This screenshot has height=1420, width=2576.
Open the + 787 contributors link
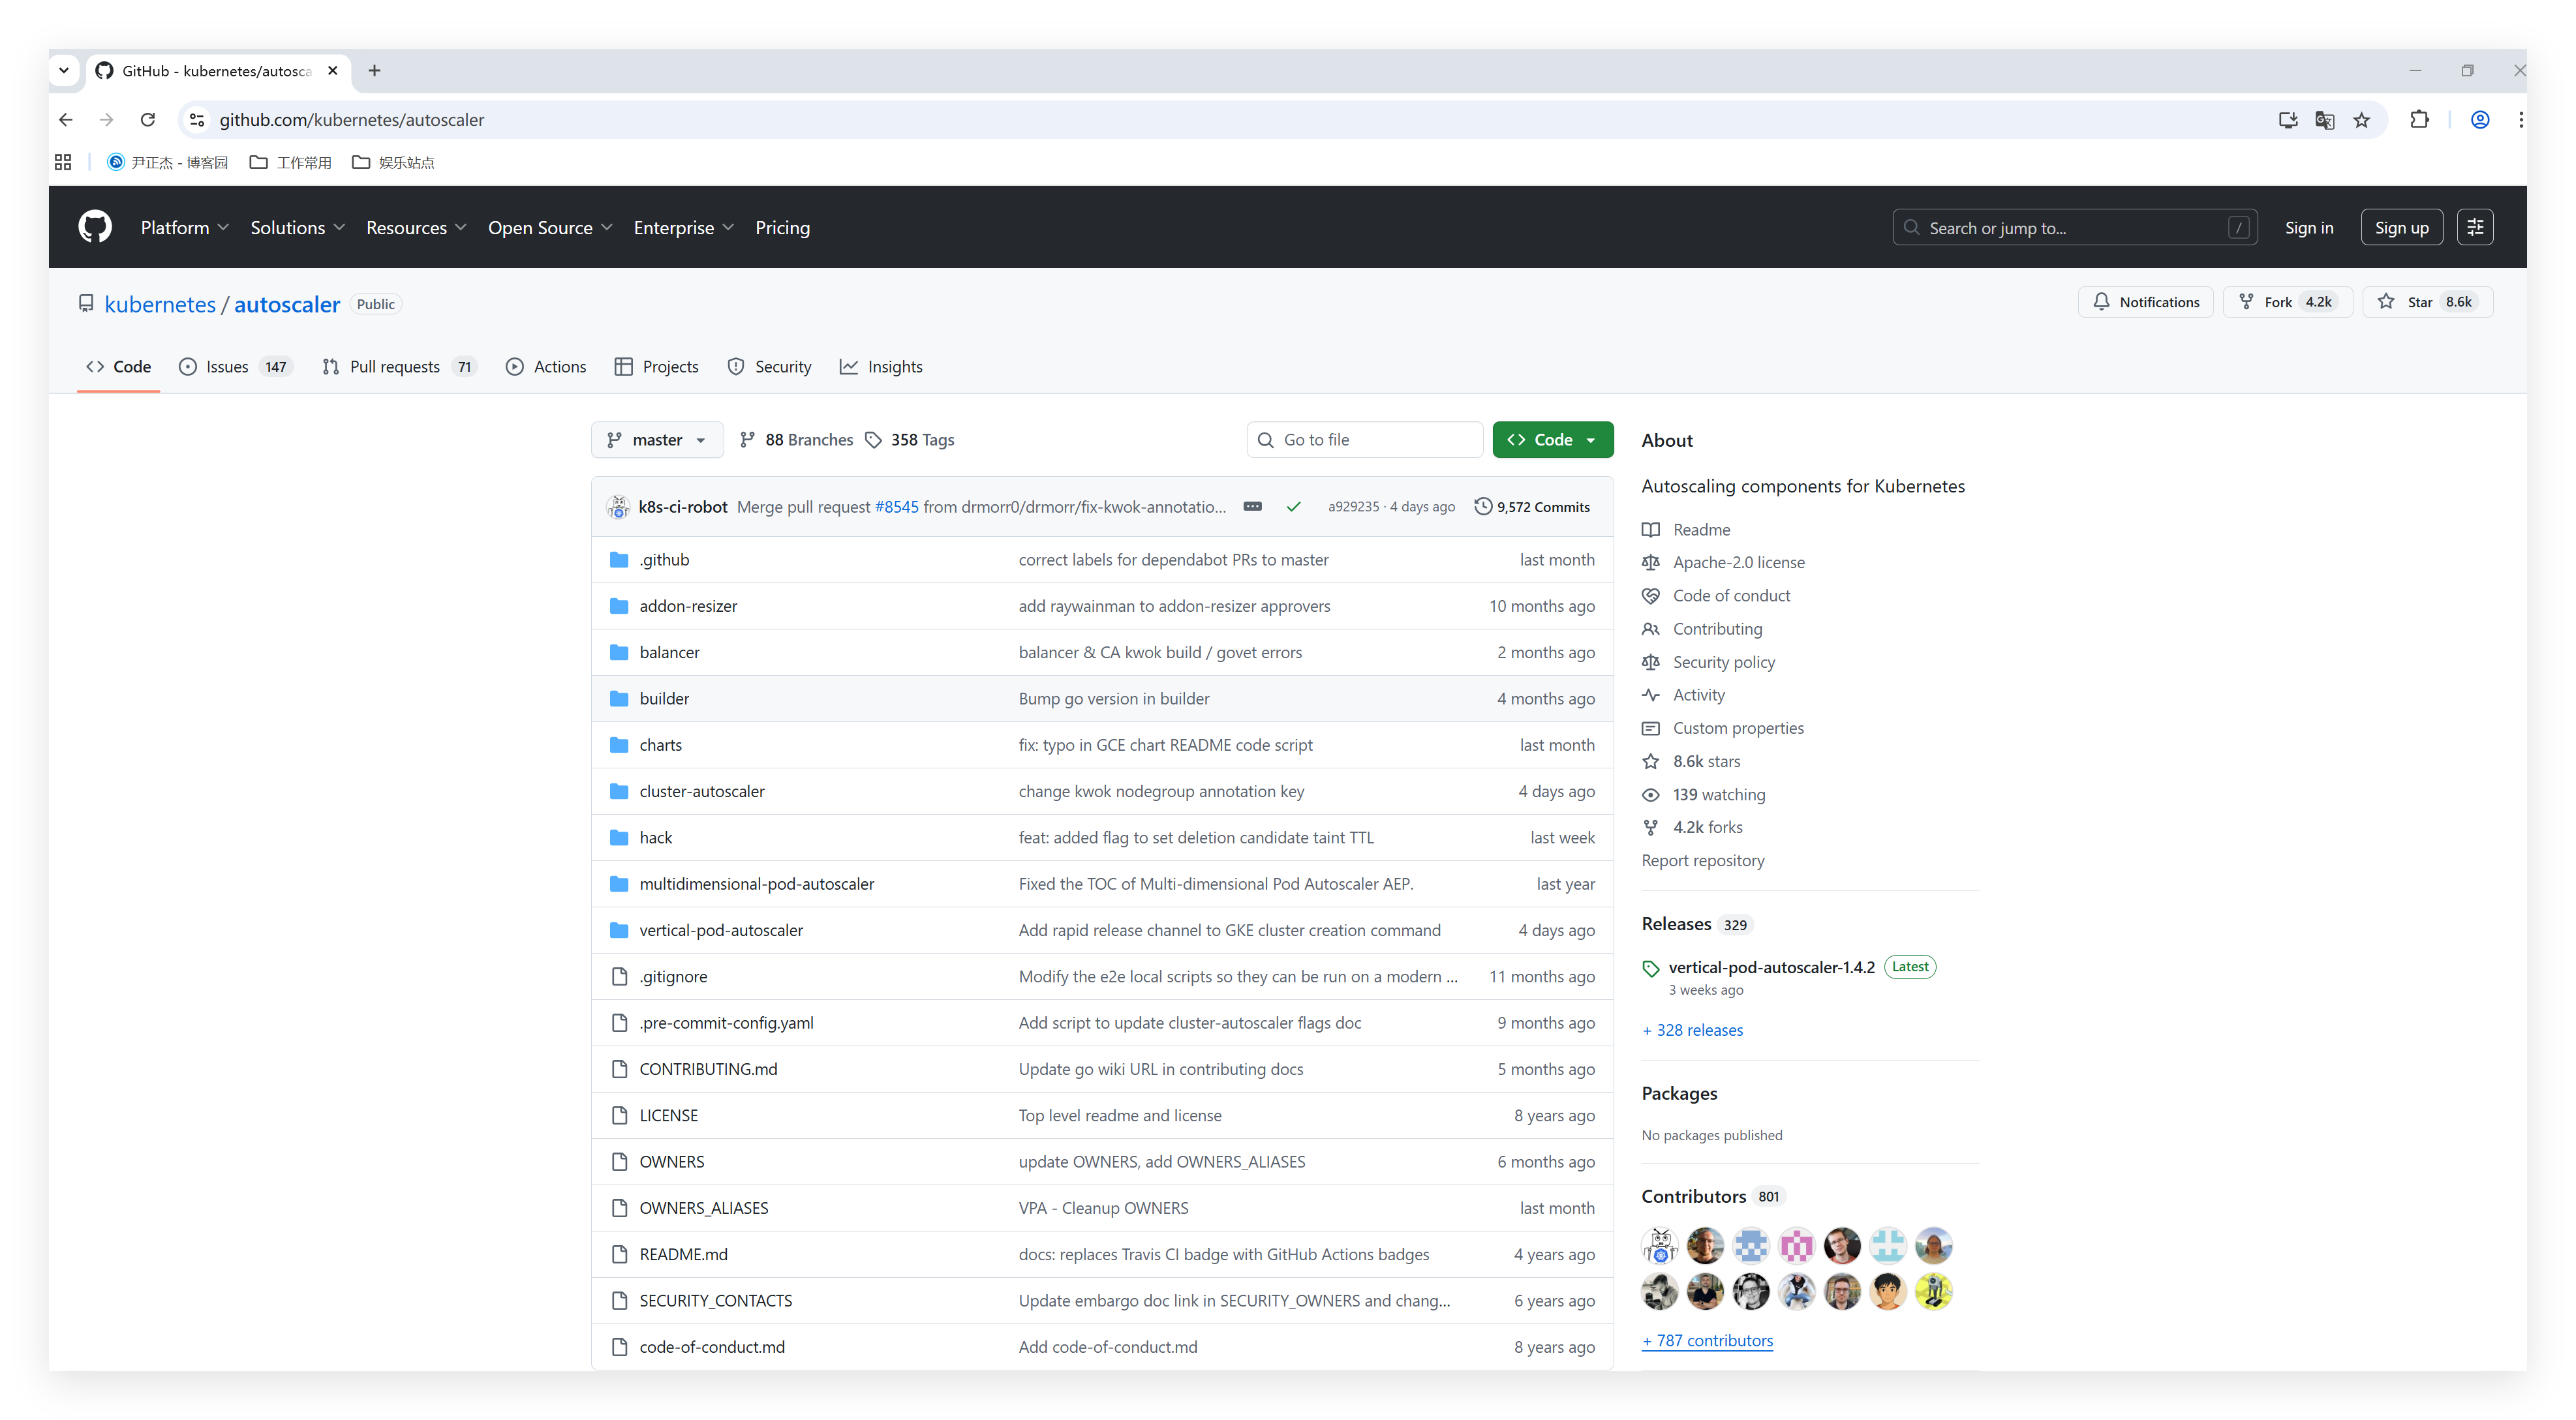(x=1707, y=1341)
